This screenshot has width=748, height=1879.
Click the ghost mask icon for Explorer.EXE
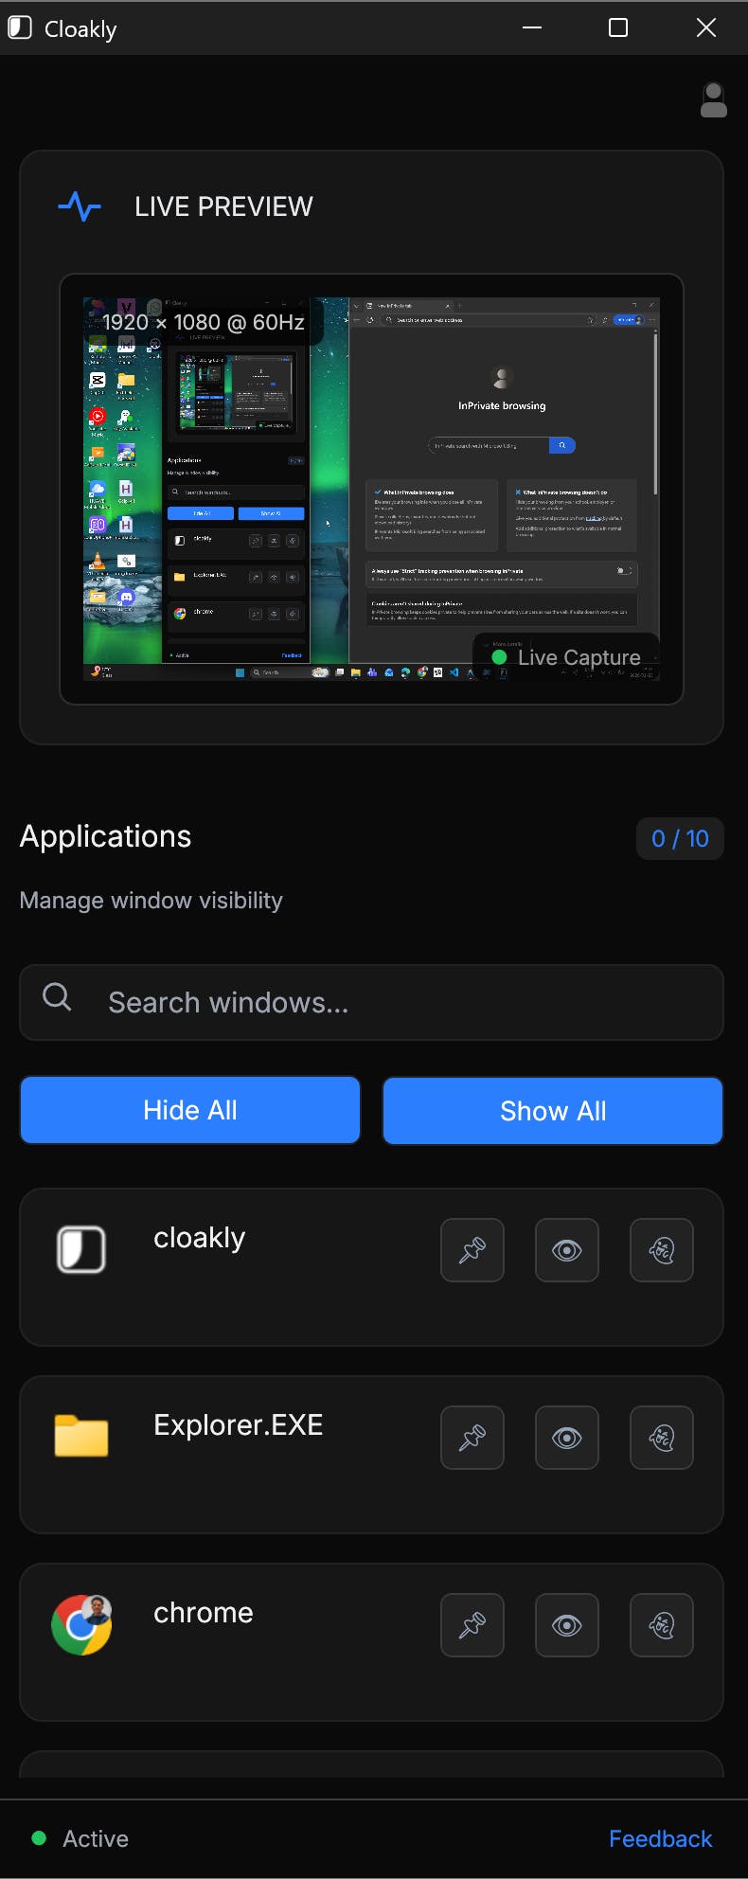[x=662, y=1438]
